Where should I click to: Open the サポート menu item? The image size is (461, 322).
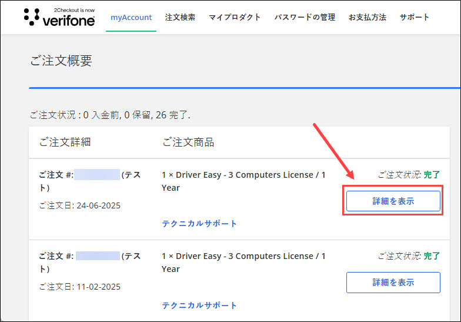click(x=414, y=18)
